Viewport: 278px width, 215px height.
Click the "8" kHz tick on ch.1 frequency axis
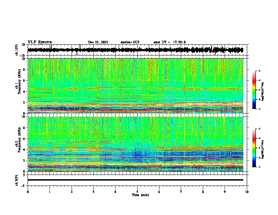25,70
